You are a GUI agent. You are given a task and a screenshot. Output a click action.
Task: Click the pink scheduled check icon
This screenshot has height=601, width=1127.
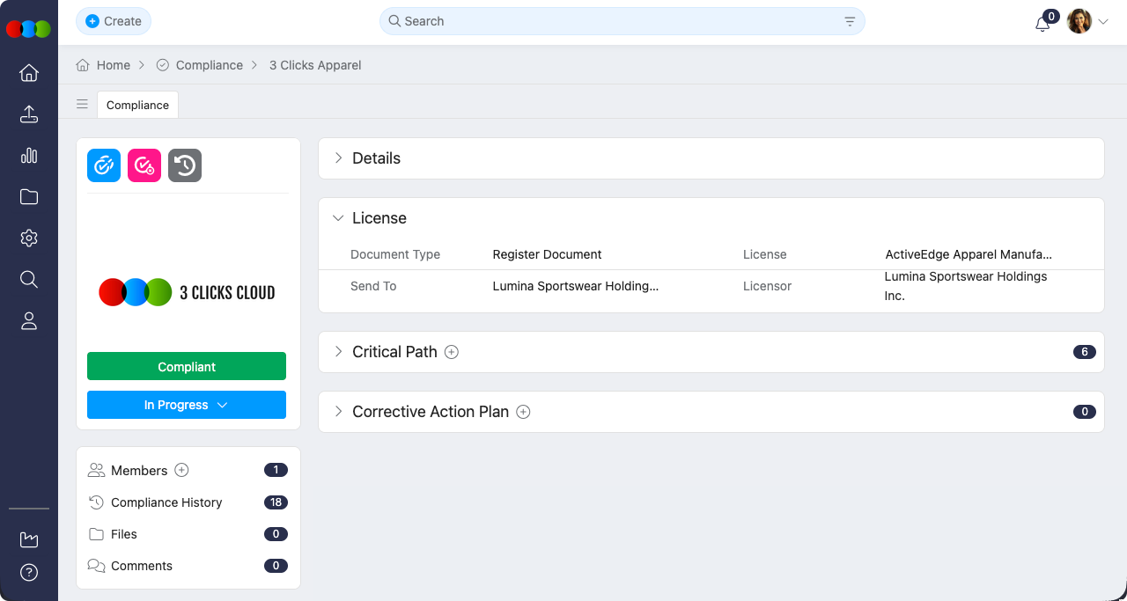[144, 165]
